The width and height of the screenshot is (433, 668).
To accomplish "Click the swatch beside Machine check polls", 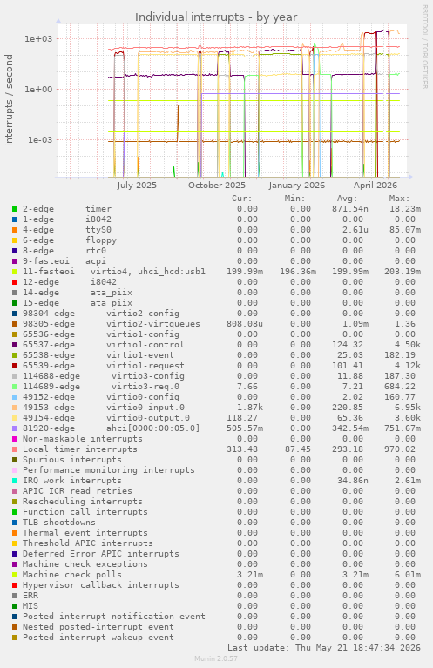I will pos(15,575).
